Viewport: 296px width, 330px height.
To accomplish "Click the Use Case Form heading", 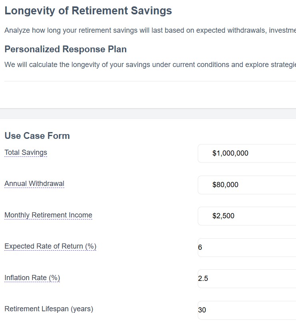I will 37,136.
